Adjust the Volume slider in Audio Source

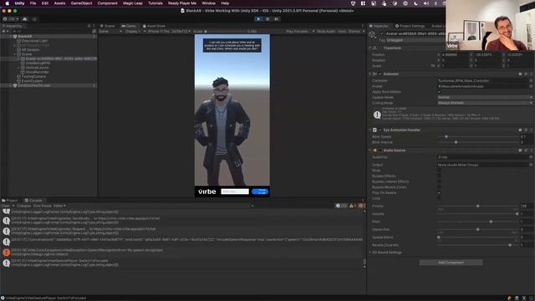coord(477,214)
